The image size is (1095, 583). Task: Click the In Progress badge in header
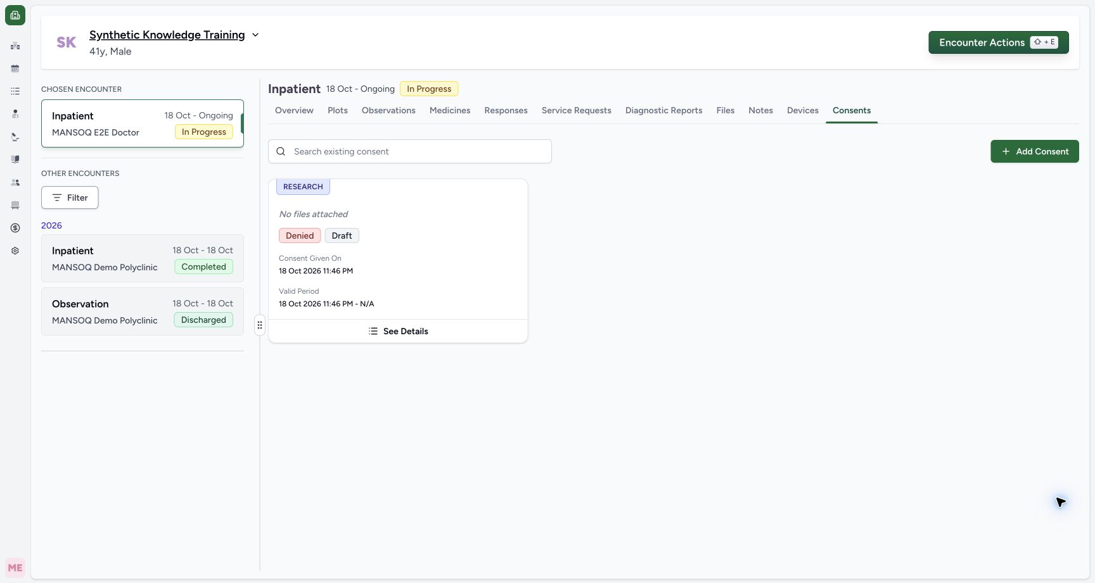(429, 89)
